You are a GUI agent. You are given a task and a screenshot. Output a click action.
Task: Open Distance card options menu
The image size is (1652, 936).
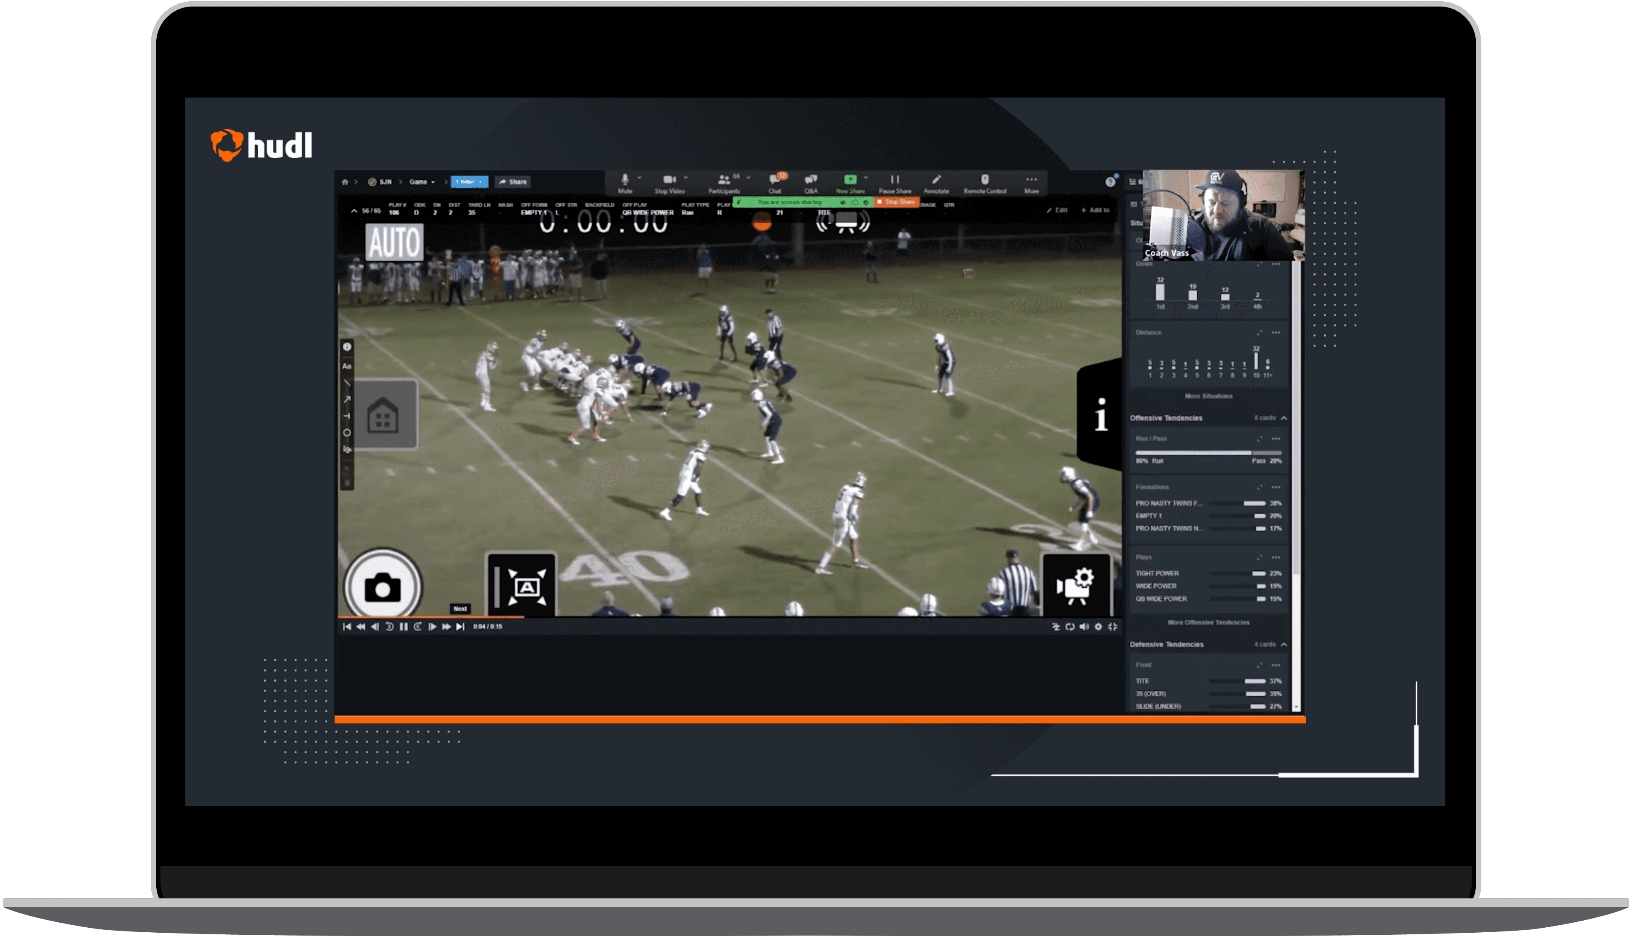click(x=1276, y=333)
